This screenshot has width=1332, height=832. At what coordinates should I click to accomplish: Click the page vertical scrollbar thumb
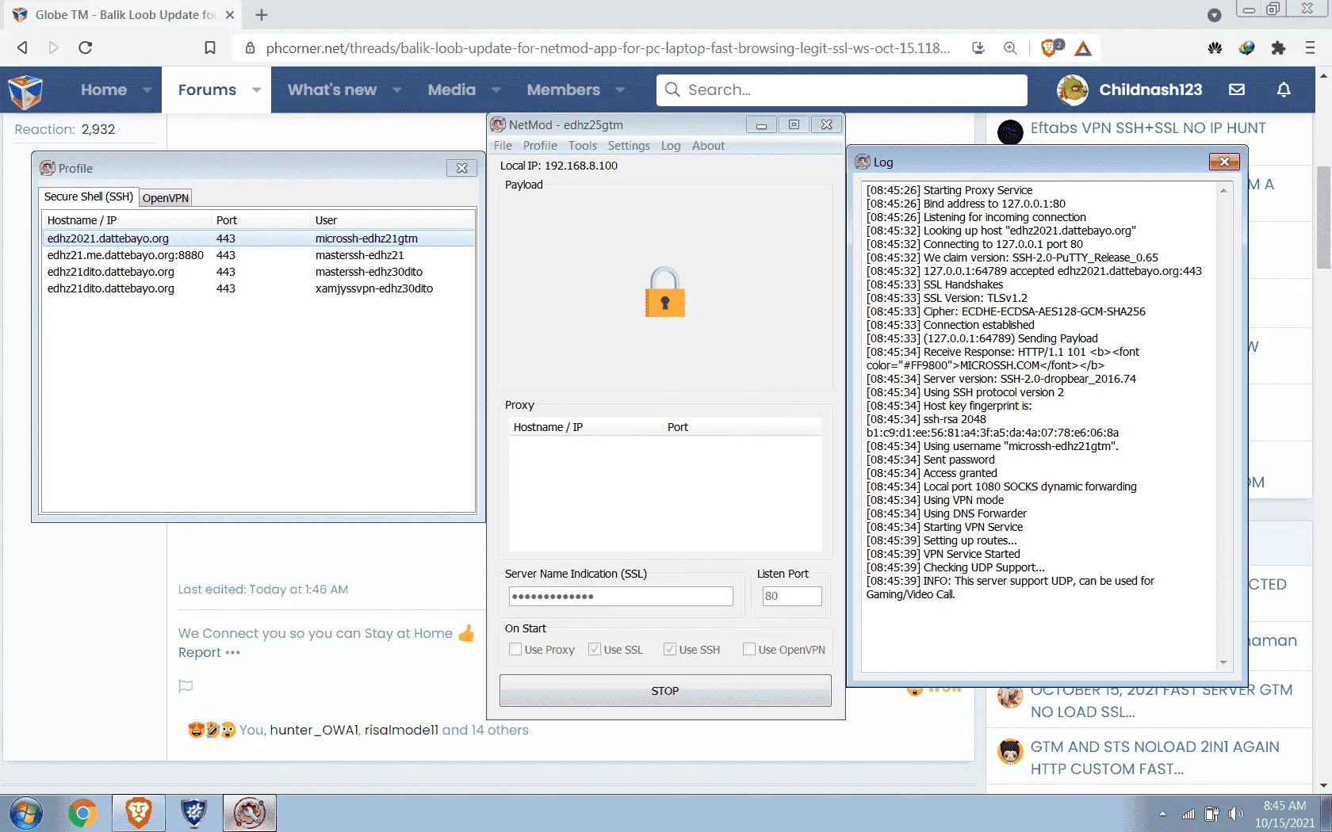1323,218
